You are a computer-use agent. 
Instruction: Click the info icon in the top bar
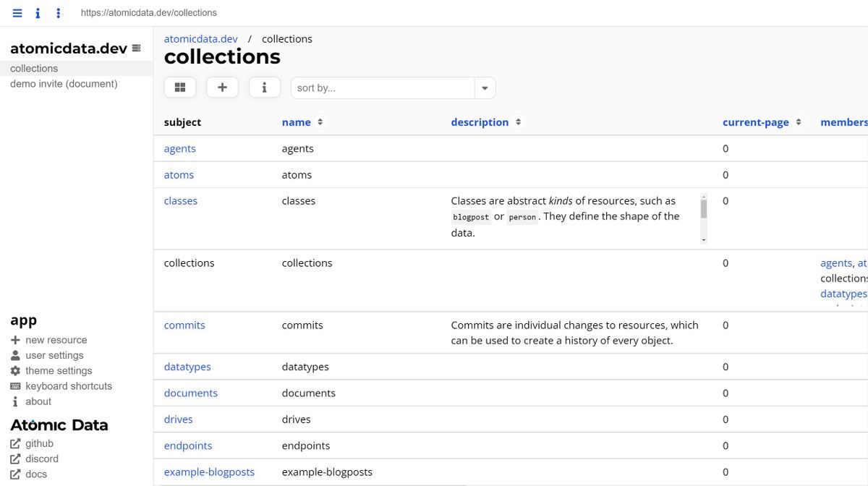coord(38,12)
